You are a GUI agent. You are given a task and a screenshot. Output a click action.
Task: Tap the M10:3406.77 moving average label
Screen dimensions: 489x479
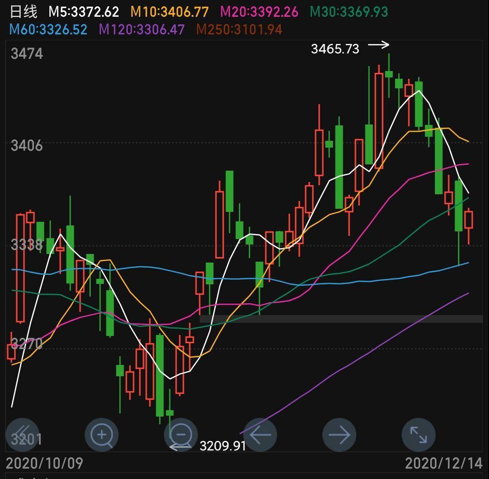click(169, 12)
